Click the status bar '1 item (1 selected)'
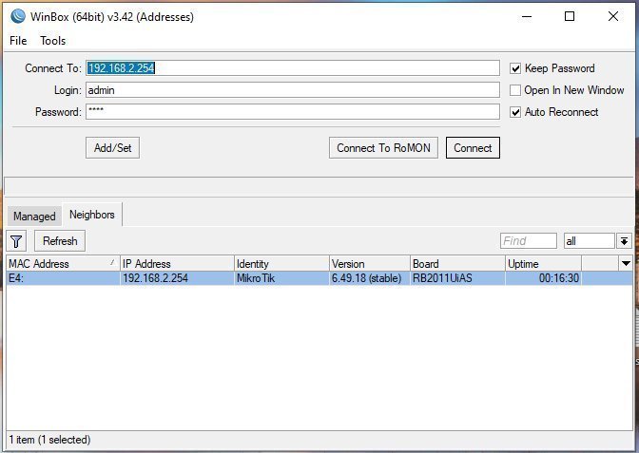This screenshot has height=453, width=639. pyautogui.click(x=49, y=440)
